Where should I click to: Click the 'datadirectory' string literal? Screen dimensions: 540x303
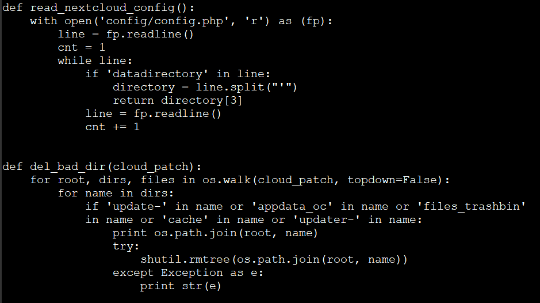[x=158, y=74]
